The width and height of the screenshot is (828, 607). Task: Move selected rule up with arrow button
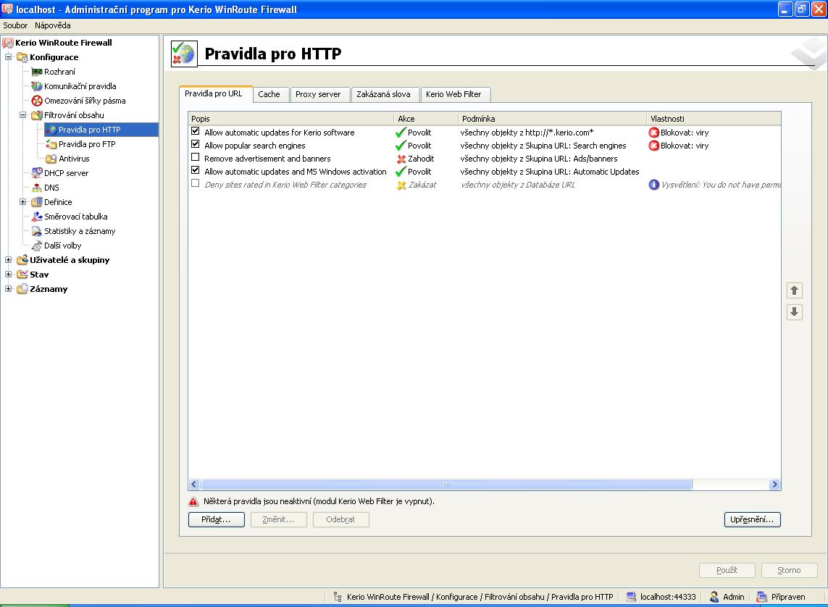click(794, 290)
